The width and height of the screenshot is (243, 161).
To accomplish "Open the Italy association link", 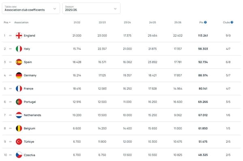I will 27,49.
